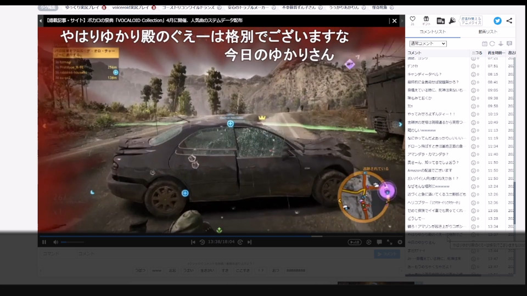527x296 pixels.
Task: Enter fullscreen mode in player
Action: 389,242
